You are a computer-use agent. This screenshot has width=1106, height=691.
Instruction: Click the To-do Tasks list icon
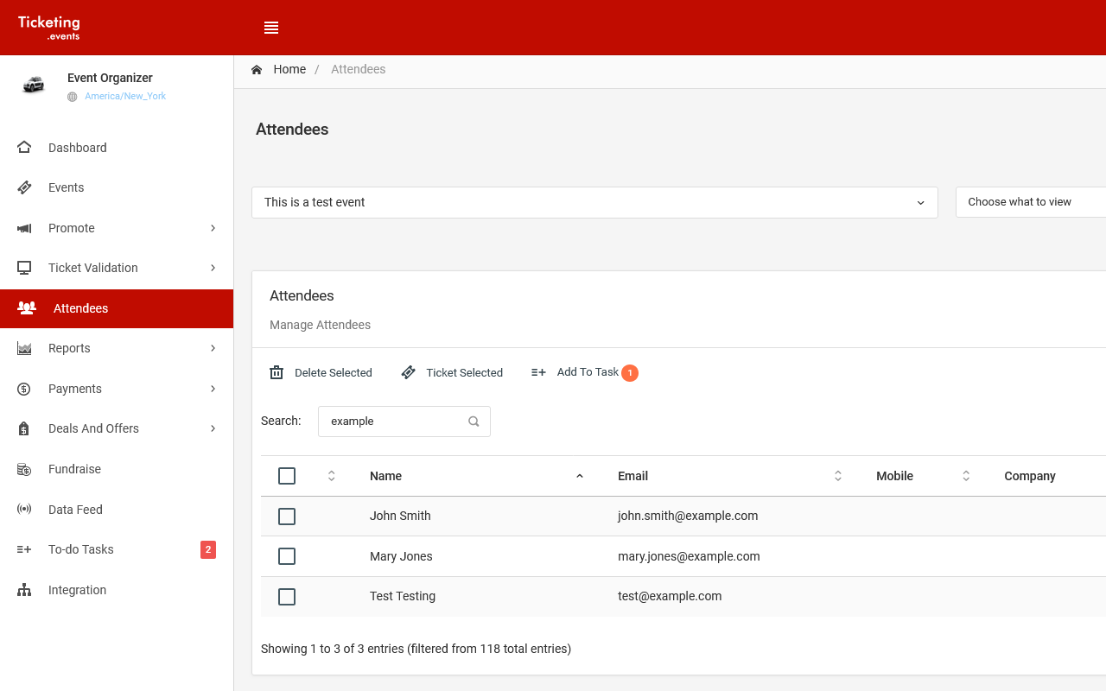click(24, 549)
